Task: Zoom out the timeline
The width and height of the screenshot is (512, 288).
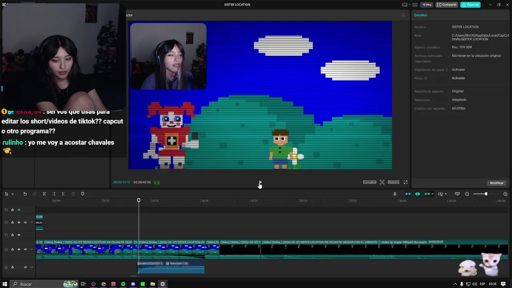Action: pos(467,194)
